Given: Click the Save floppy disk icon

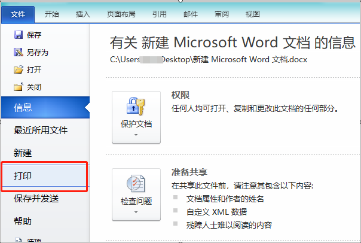Looking at the screenshot, I should pyautogui.click(x=19, y=35).
